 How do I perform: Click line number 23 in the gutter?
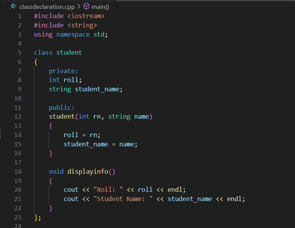tap(18, 218)
